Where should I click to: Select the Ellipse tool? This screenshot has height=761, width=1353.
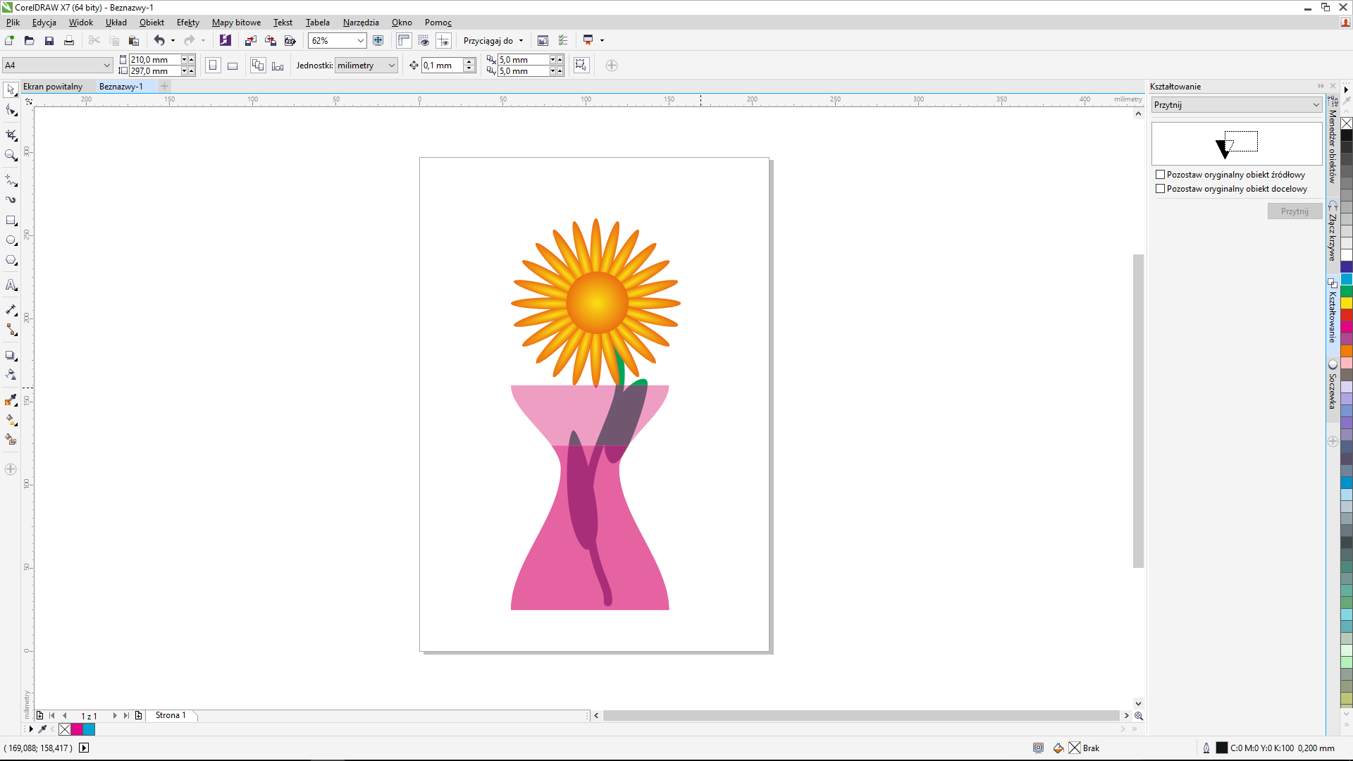[11, 240]
